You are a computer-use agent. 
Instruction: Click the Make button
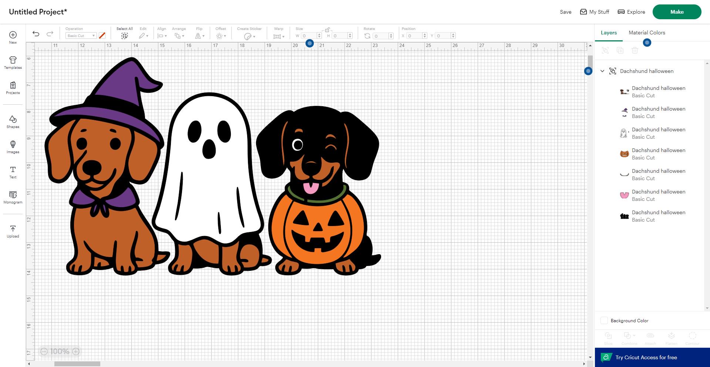pos(677,12)
